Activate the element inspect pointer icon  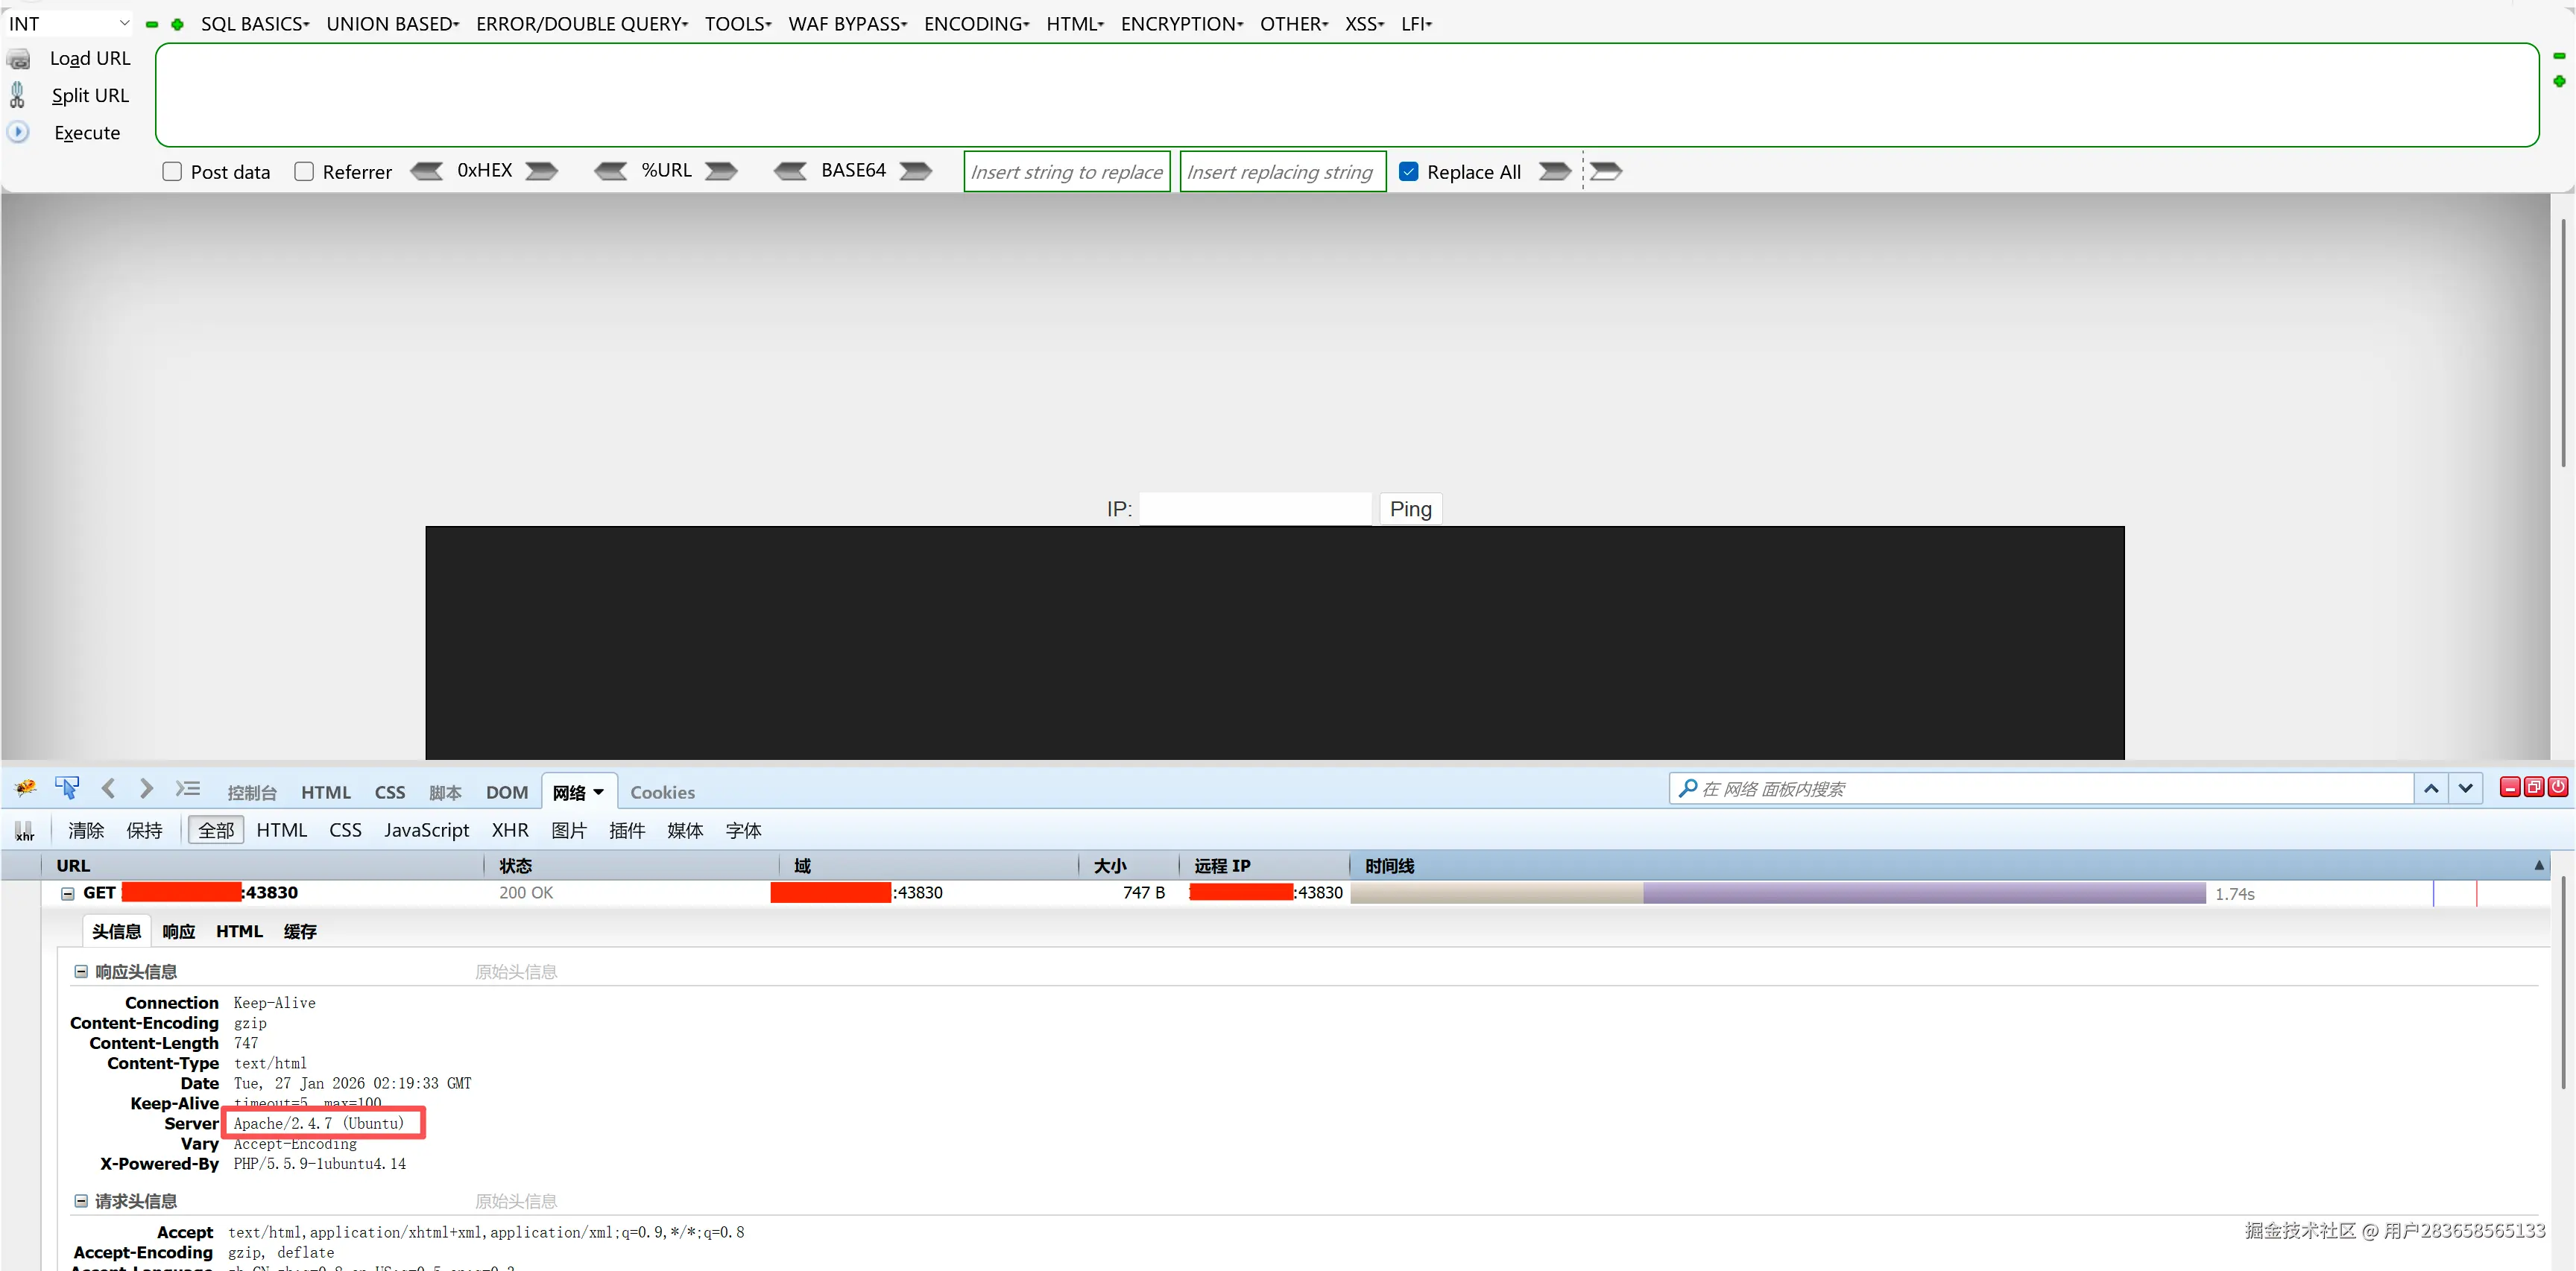(x=67, y=788)
